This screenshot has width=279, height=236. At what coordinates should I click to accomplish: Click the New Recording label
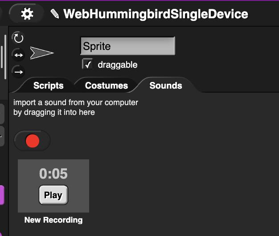point(53,220)
